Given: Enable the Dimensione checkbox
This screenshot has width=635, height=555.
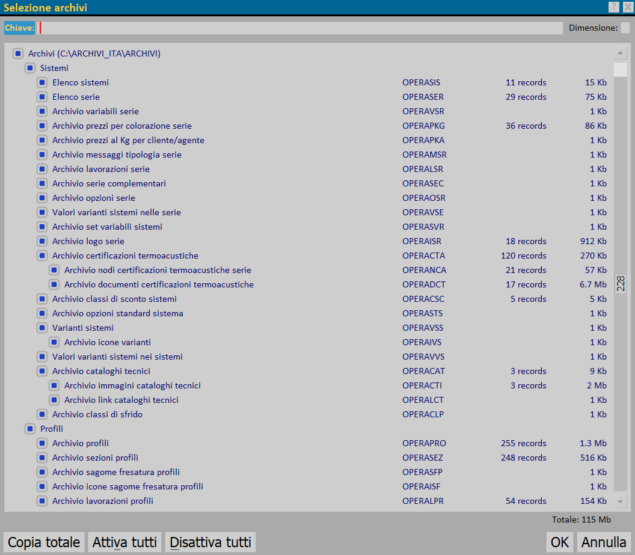Looking at the screenshot, I should (625, 28).
